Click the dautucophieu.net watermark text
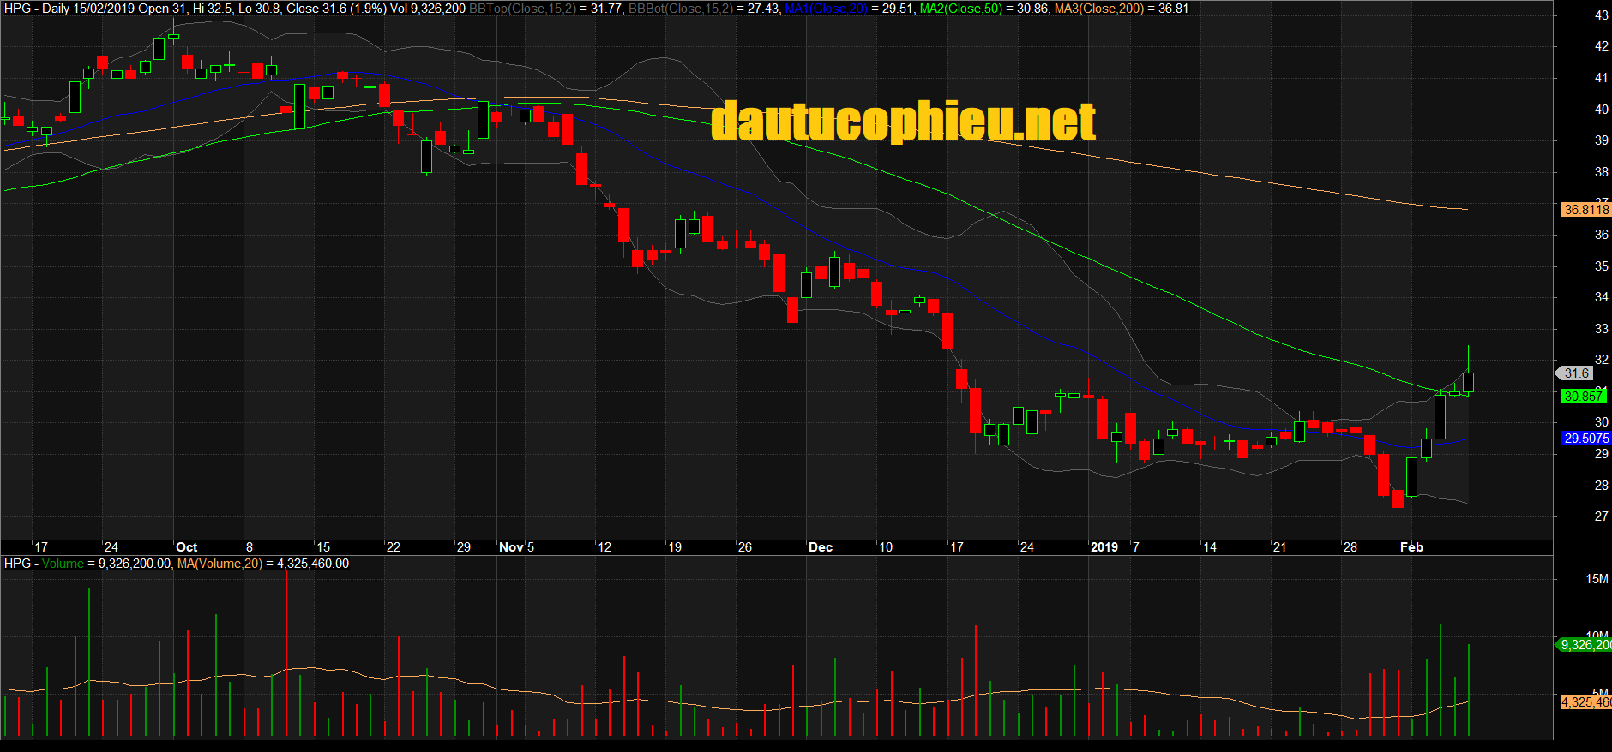The height and width of the screenshot is (752, 1612). (x=903, y=122)
